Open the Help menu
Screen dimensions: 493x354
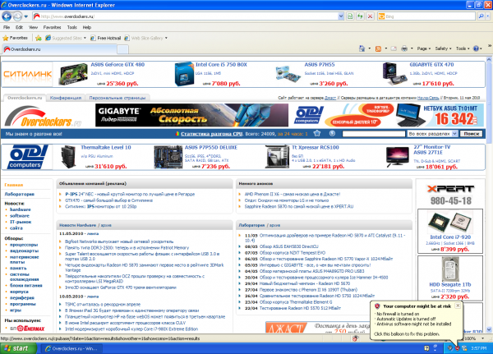(x=87, y=27)
